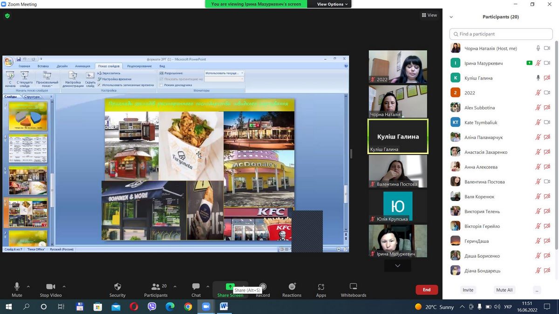Collapse the Participants panel chevron

pos(451,17)
